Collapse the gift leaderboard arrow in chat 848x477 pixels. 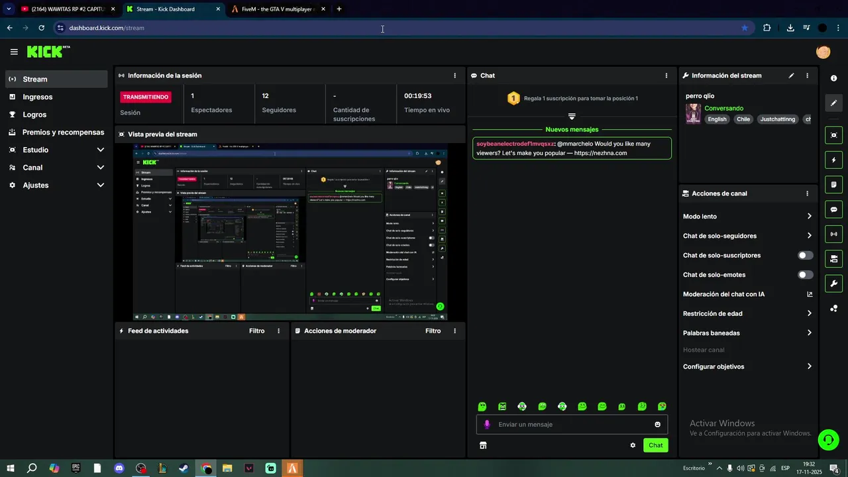572,116
